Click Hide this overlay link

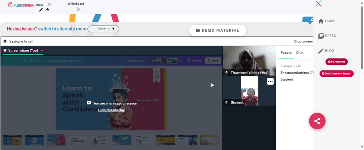pyautogui.click(x=111, y=110)
